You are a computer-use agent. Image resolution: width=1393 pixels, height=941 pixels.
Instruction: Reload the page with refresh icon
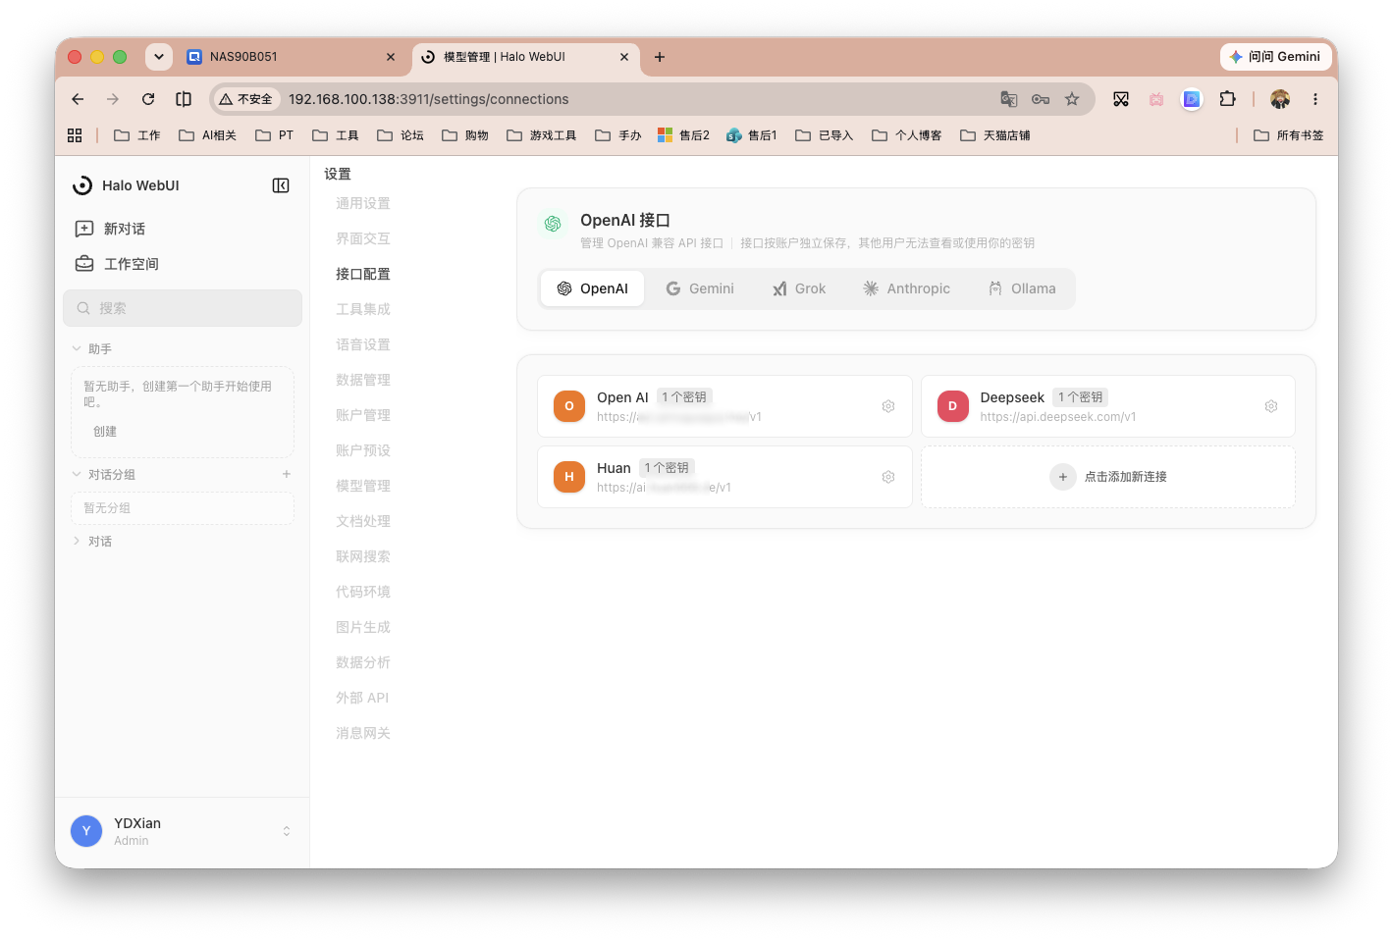(x=148, y=99)
